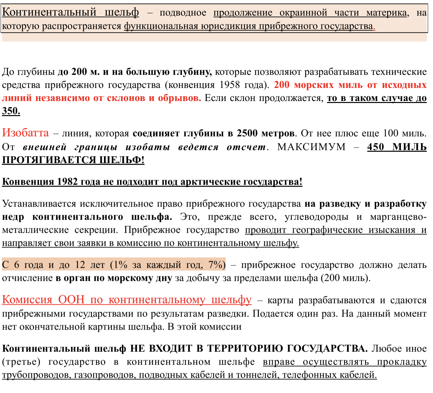Image resolution: width=433 pixels, height=393 pixels.
Task: Click 'нет окончательной картины шельфа'
Action: pos(82,327)
